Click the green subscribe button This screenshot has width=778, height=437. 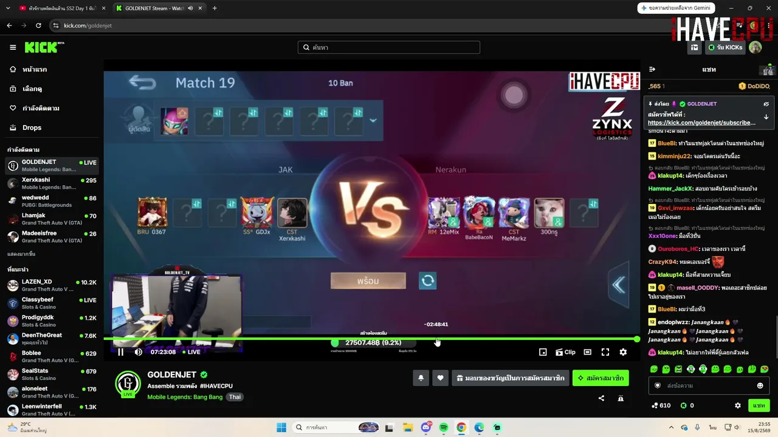click(601, 378)
